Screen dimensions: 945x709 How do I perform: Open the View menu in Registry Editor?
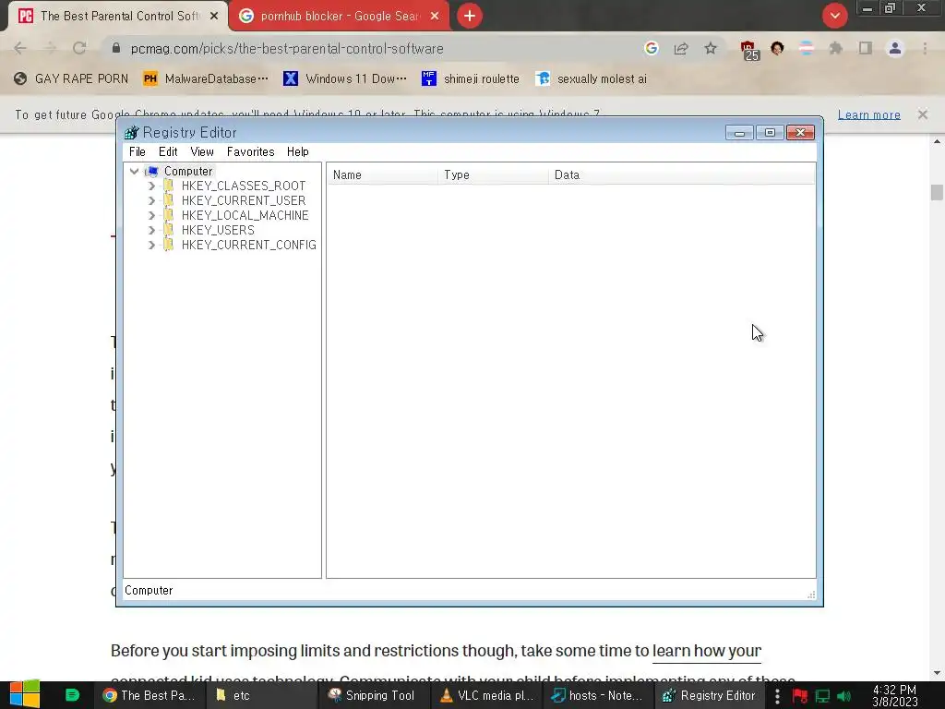click(202, 152)
